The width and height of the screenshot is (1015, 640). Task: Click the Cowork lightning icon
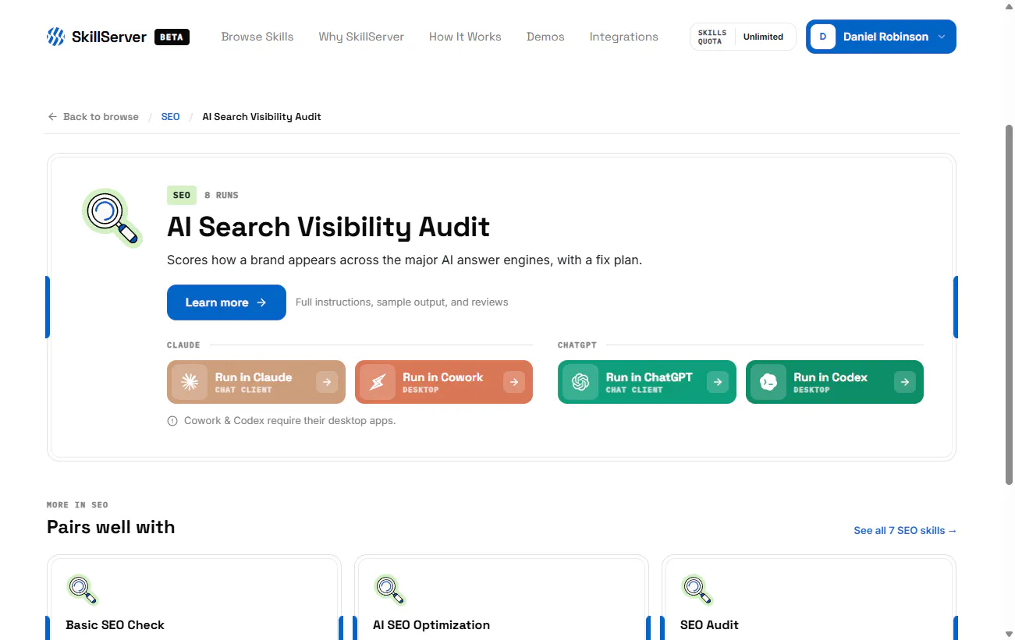coord(378,382)
